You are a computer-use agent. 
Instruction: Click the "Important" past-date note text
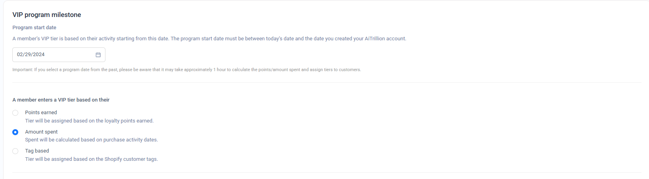click(x=119, y=70)
